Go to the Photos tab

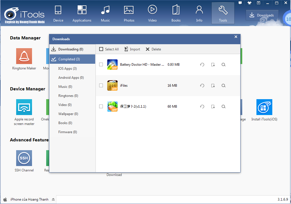(129, 14)
